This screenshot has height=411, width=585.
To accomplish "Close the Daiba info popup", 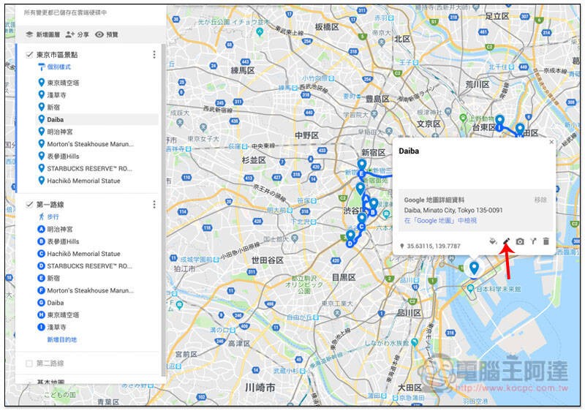I will [x=551, y=142].
